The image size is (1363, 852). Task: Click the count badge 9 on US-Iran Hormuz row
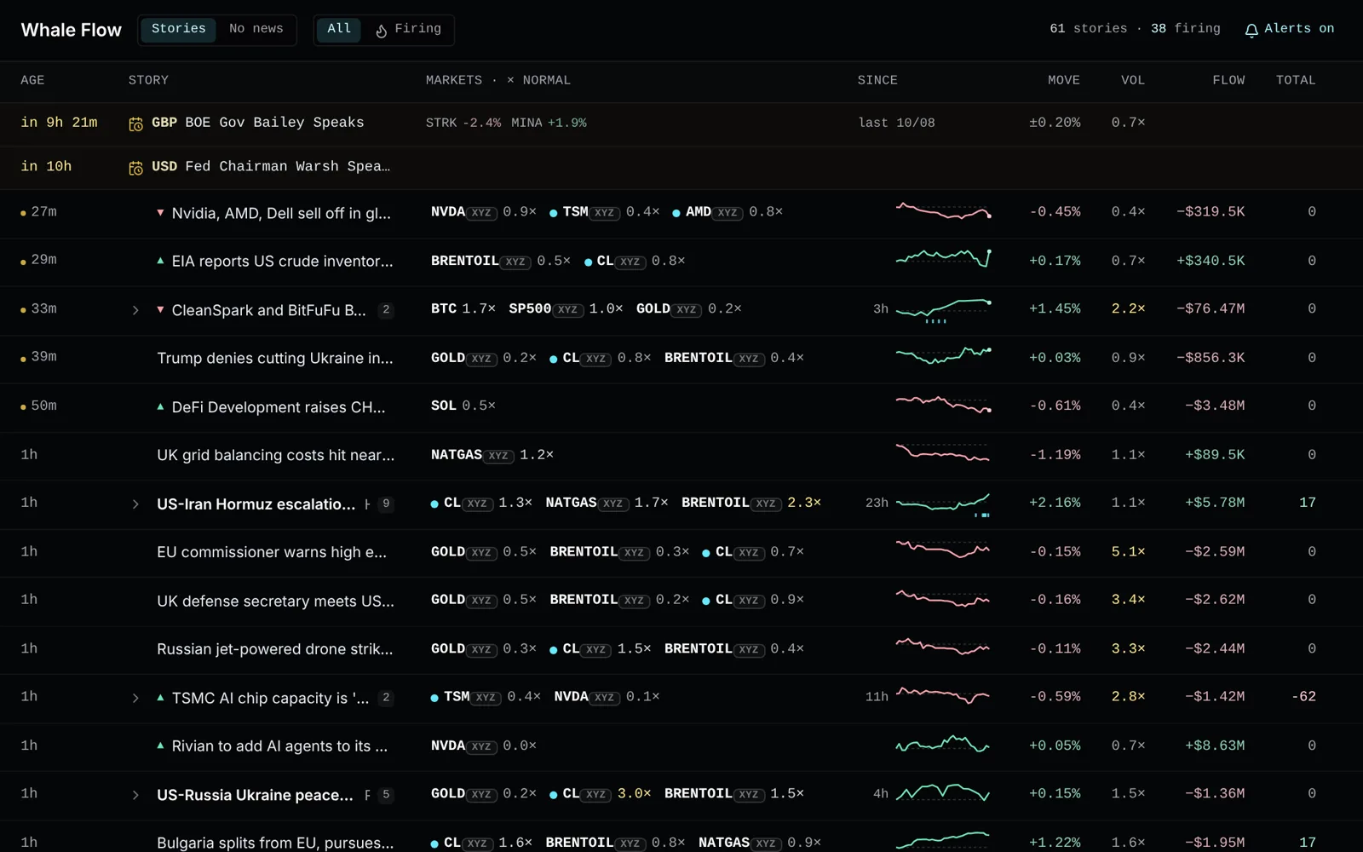(386, 504)
